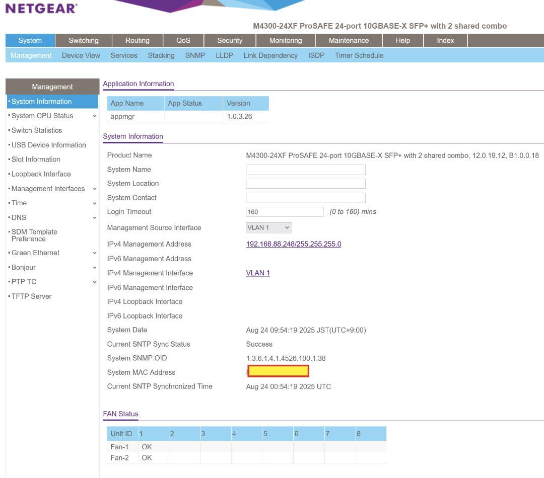The height and width of the screenshot is (478, 544).
Task: Switch to the Security tab
Action: 229,41
